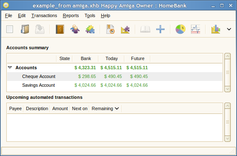Open Budget report bar chart icon

pyautogui.click(x=216, y=29)
